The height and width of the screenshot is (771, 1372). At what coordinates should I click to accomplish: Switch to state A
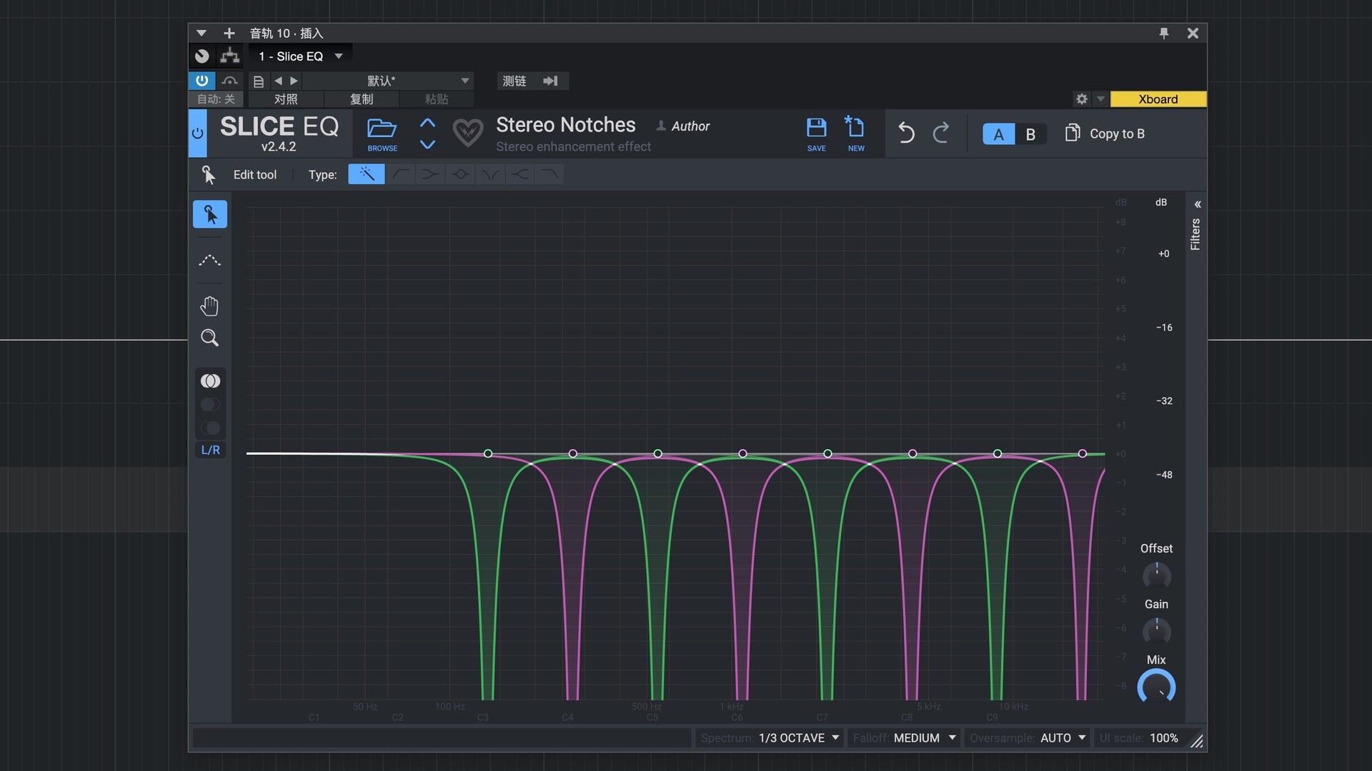998,134
